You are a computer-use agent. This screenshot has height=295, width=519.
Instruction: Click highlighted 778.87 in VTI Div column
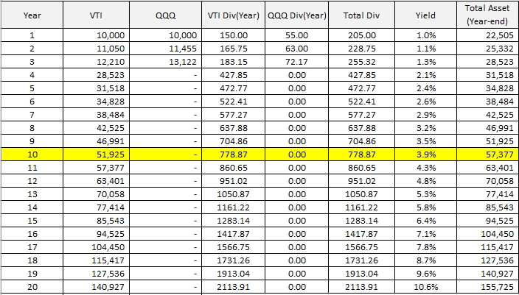234,154
